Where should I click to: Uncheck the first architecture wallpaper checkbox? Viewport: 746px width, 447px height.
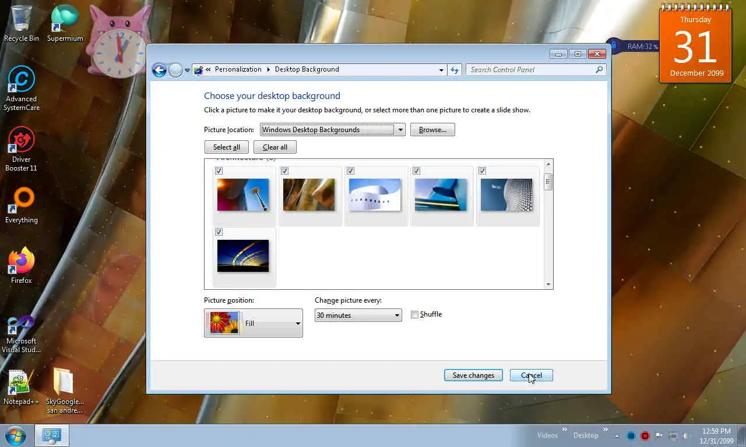219,171
